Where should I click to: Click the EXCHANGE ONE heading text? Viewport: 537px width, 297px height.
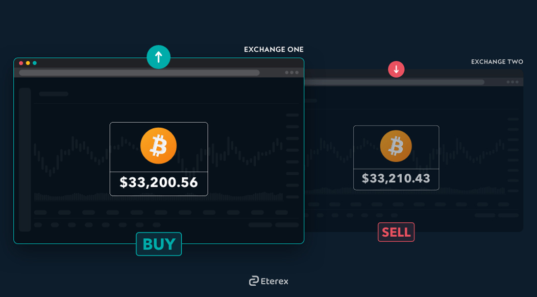pos(274,50)
